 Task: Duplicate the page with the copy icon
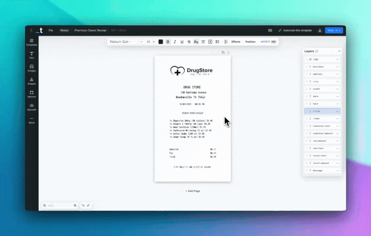click(223, 52)
